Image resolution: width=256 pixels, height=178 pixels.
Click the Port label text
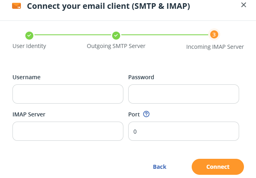pyautogui.click(x=134, y=114)
